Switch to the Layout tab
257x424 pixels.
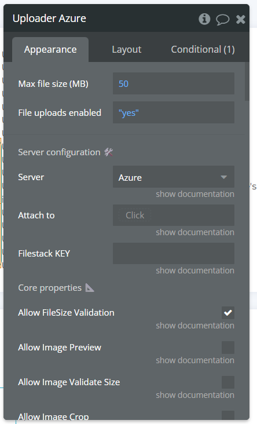126,49
